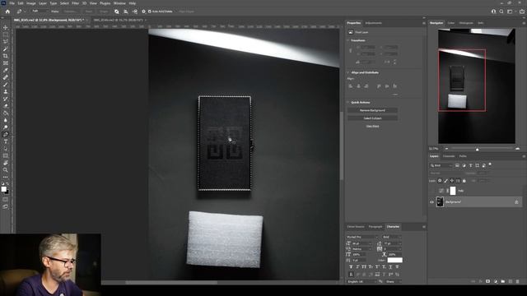The height and width of the screenshot is (296, 527).
Task: Open path arrangement options
Action: pyautogui.click(x=135, y=12)
